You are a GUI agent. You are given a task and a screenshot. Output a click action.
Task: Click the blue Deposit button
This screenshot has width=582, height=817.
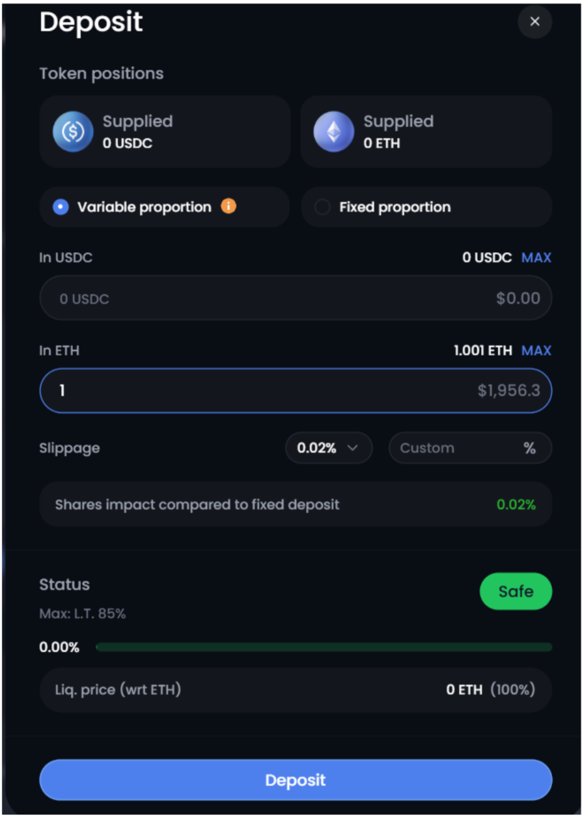coord(296,780)
